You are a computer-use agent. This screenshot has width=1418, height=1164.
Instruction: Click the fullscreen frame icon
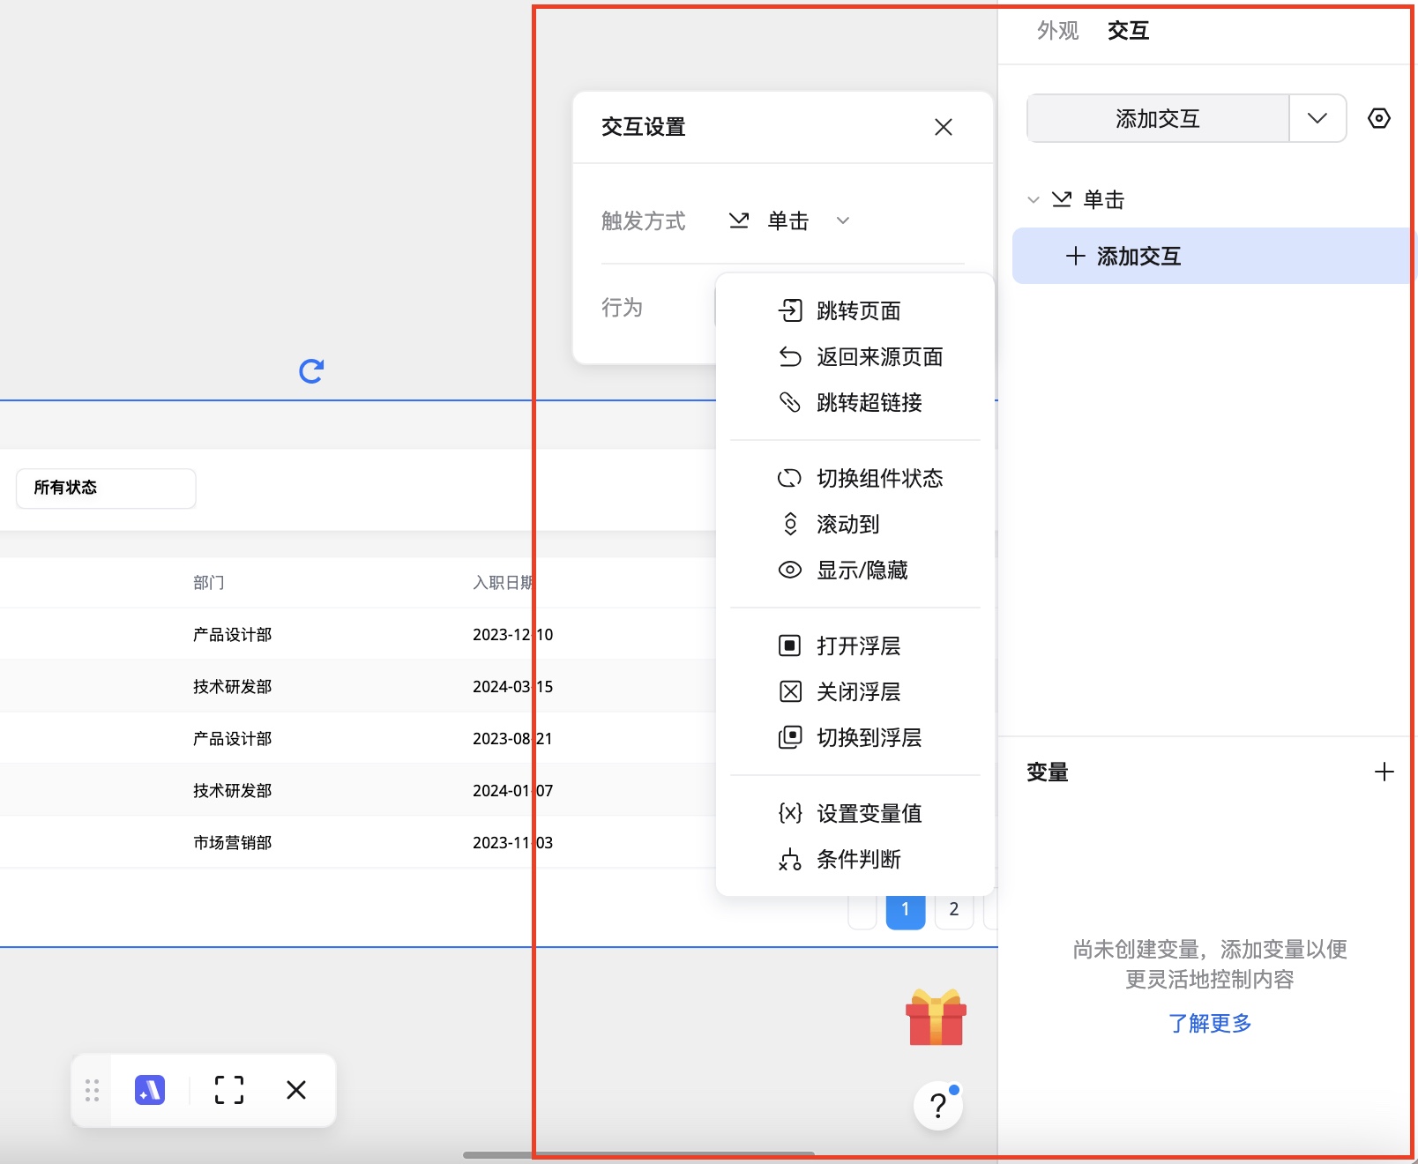click(x=229, y=1091)
